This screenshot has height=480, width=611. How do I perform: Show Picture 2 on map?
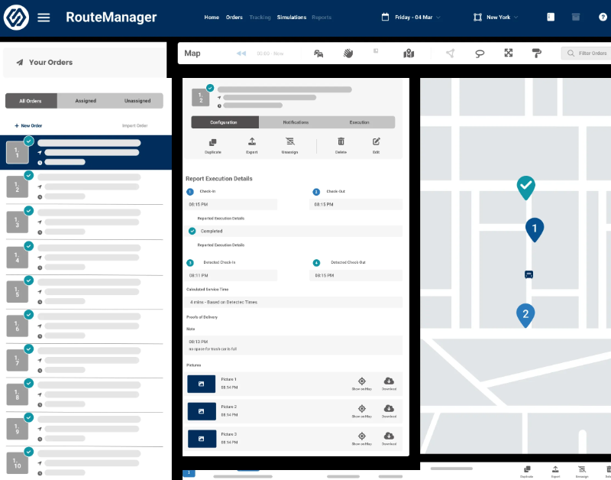click(x=361, y=410)
